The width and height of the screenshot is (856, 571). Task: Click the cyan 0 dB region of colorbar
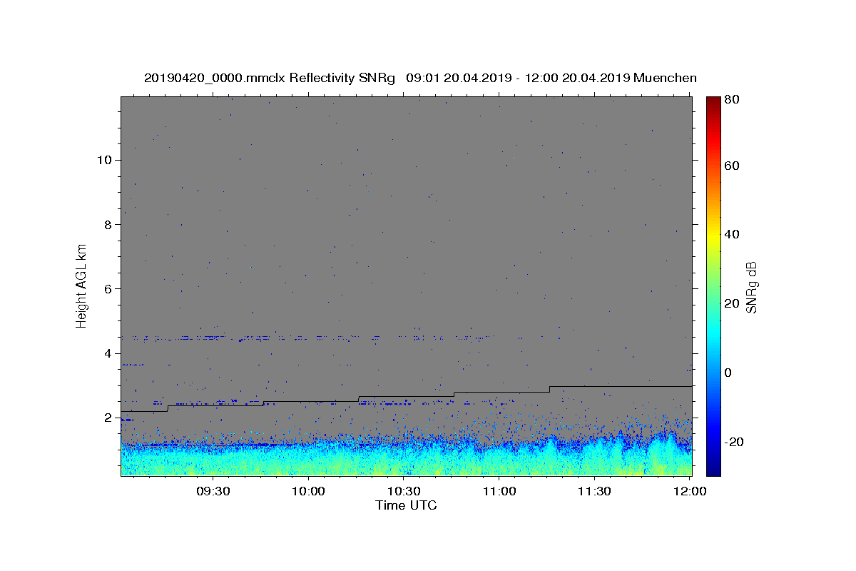coord(713,372)
